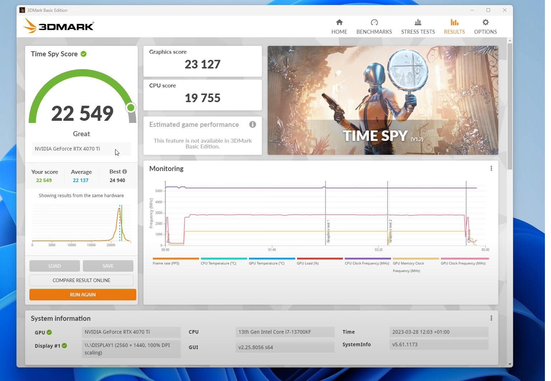Screen dimensions: 551x381
Task: Click the Display #1 validation checkmark
Action: (x=64, y=346)
